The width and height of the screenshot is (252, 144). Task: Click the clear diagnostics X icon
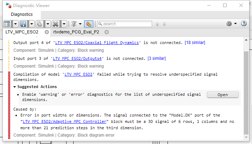(56, 24)
